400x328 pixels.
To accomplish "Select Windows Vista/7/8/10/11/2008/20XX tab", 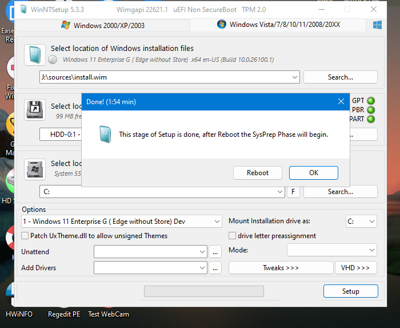I will click(x=278, y=25).
